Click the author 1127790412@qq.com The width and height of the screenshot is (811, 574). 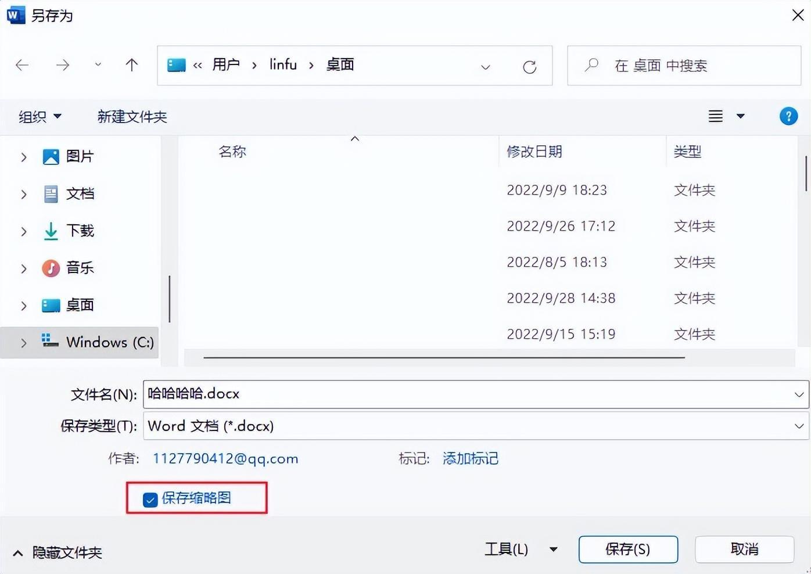pos(225,458)
